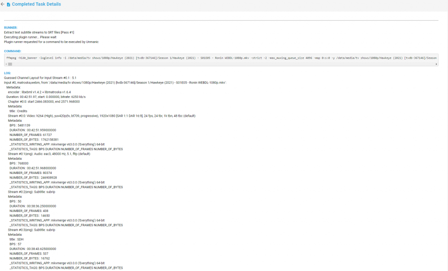
Task: Click 'Guessed Channel Layout for Input Stream' line
Action: pos(40,78)
